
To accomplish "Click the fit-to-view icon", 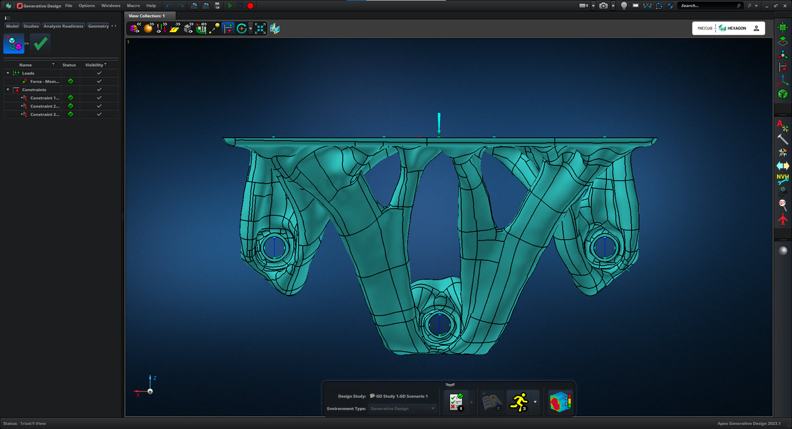I will (x=260, y=28).
